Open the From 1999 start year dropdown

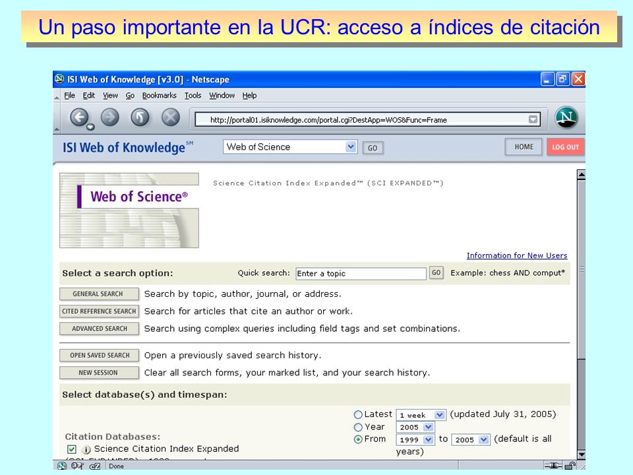click(x=415, y=439)
